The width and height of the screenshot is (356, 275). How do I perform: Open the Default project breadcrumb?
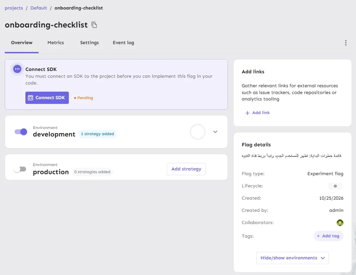[x=39, y=8]
